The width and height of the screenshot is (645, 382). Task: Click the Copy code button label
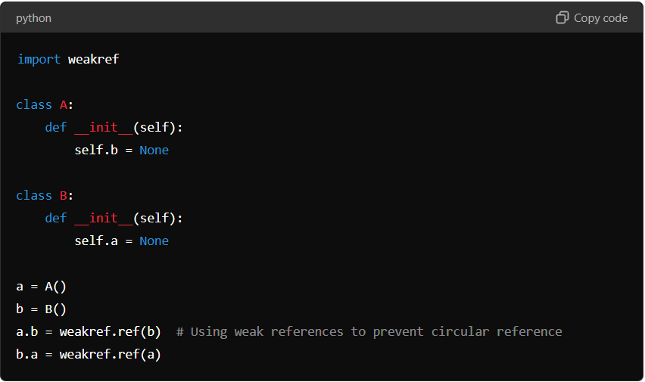[600, 18]
